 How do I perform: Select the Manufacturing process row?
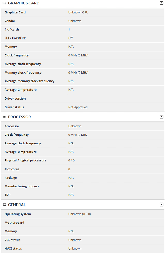pos(83,186)
